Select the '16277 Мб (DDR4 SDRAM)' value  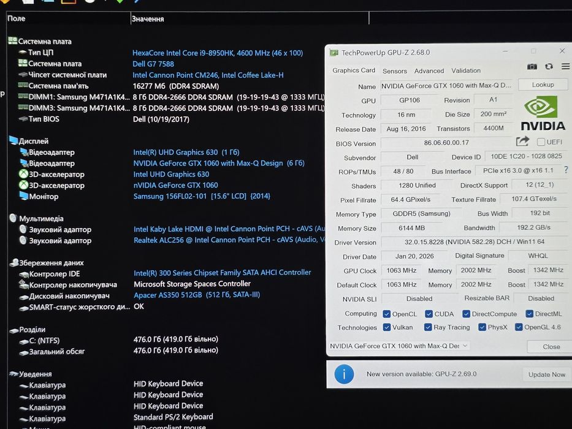point(176,86)
